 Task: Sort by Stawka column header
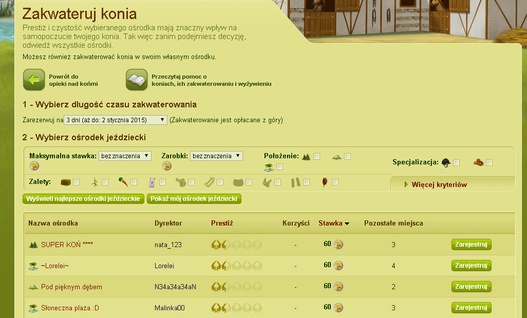(x=334, y=223)
